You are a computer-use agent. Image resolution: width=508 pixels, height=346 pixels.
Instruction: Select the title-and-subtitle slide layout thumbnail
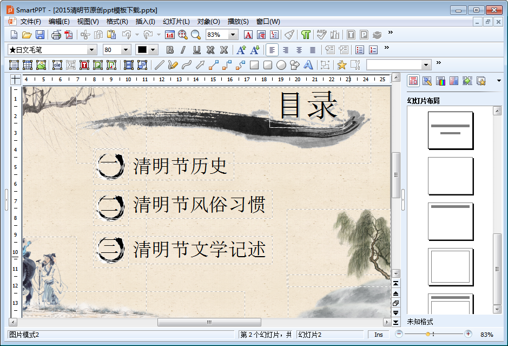pos(450,130)
